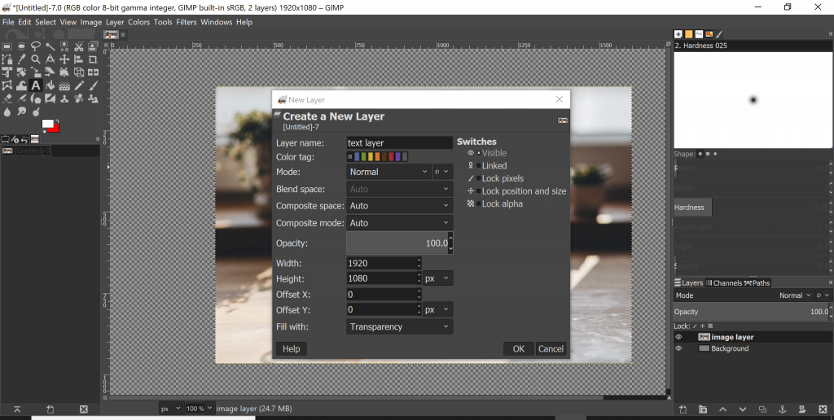Pick the blue color tag swatch
The image size is (834, 420).
pos(358,157)
